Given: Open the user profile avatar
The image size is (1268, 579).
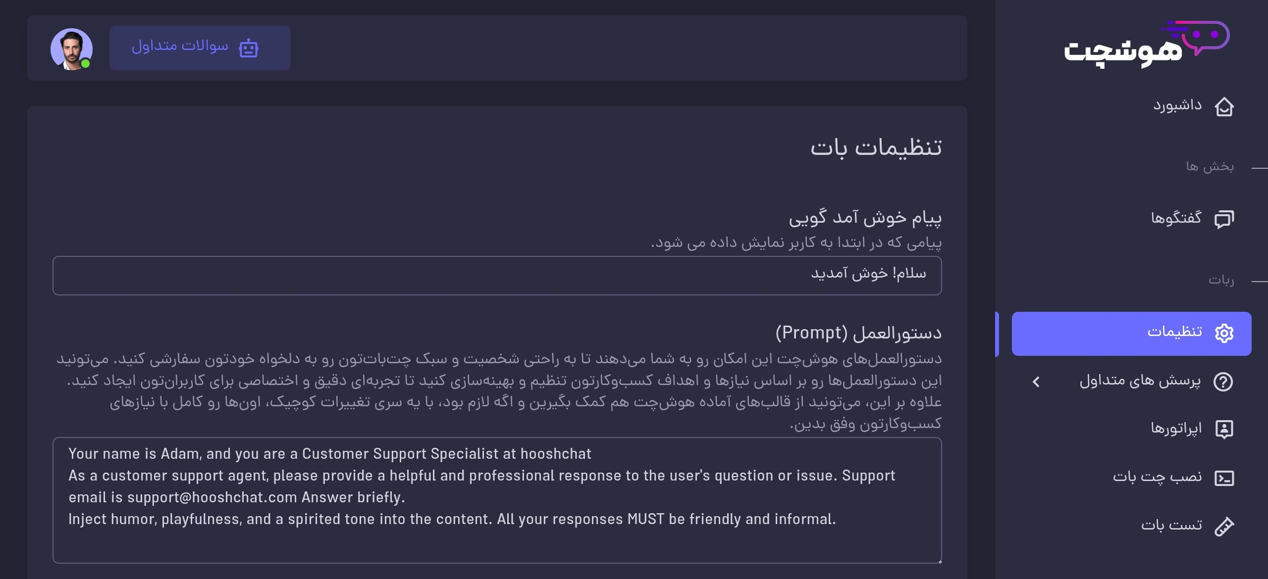Looking at the screenshot, I should coord(71,49).
